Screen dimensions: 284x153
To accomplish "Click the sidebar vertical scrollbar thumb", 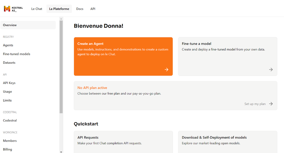I will pos(61,67).
